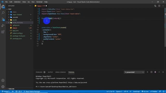Open the File menu

(6, 2)
